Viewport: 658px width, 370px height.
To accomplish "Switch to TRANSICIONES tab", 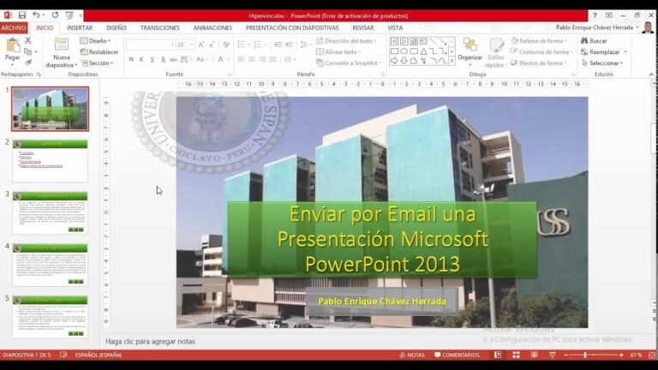I will point(160,27).
